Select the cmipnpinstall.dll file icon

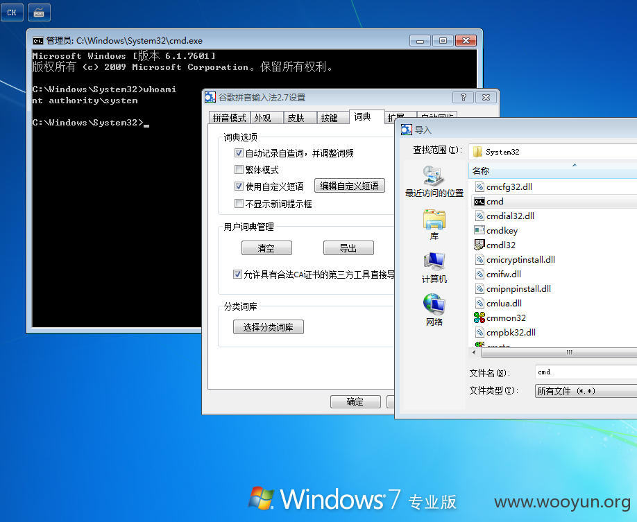point(479,288)
